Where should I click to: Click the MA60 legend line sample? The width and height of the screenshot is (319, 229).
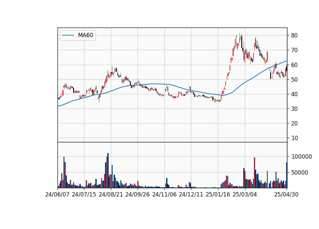coord(68,36)
